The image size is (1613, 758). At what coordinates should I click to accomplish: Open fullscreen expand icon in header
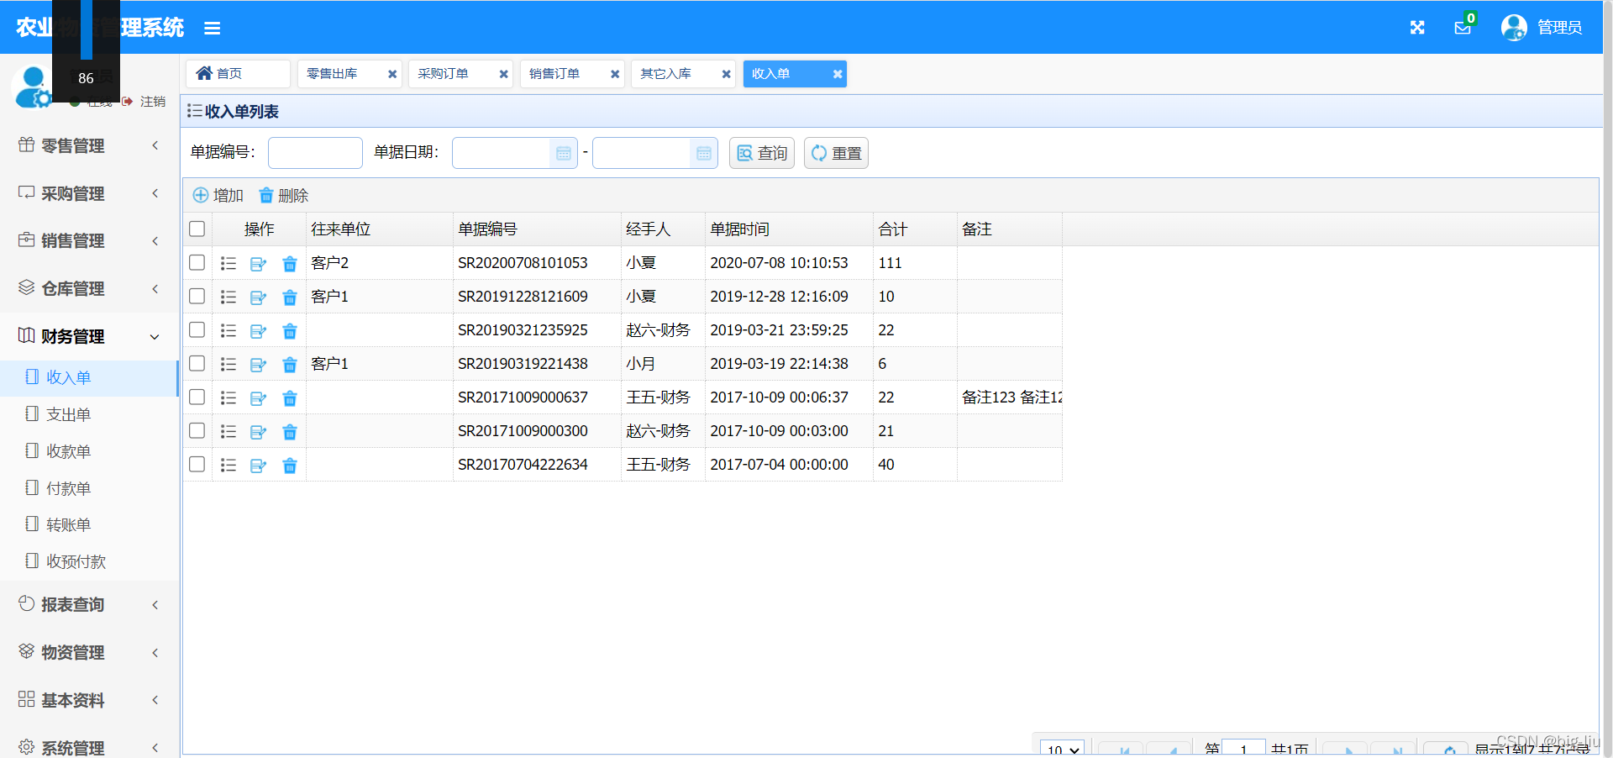point(1417,28)
